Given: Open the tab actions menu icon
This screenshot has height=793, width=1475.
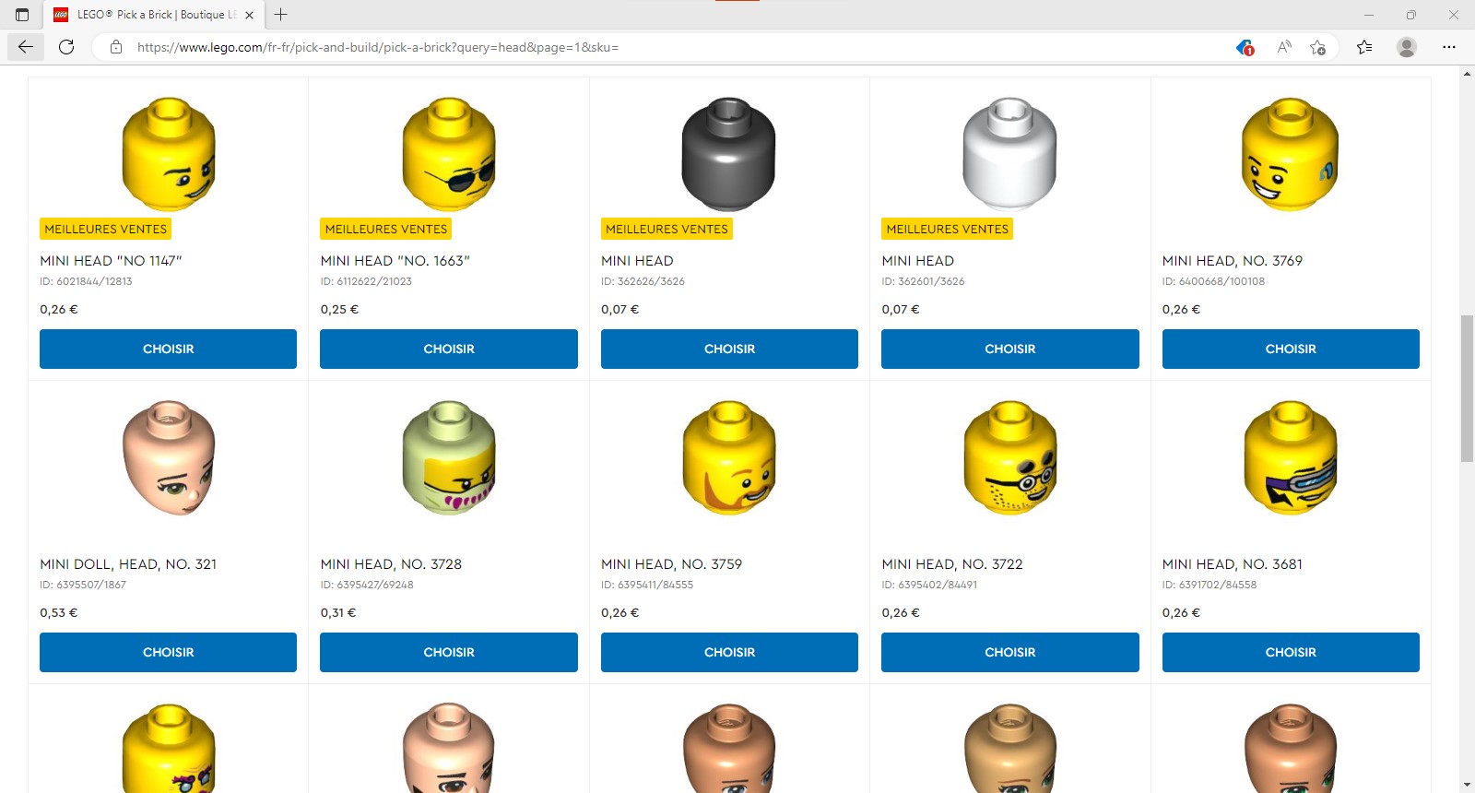Looking at the screenshot, I should tap(22, 15).
